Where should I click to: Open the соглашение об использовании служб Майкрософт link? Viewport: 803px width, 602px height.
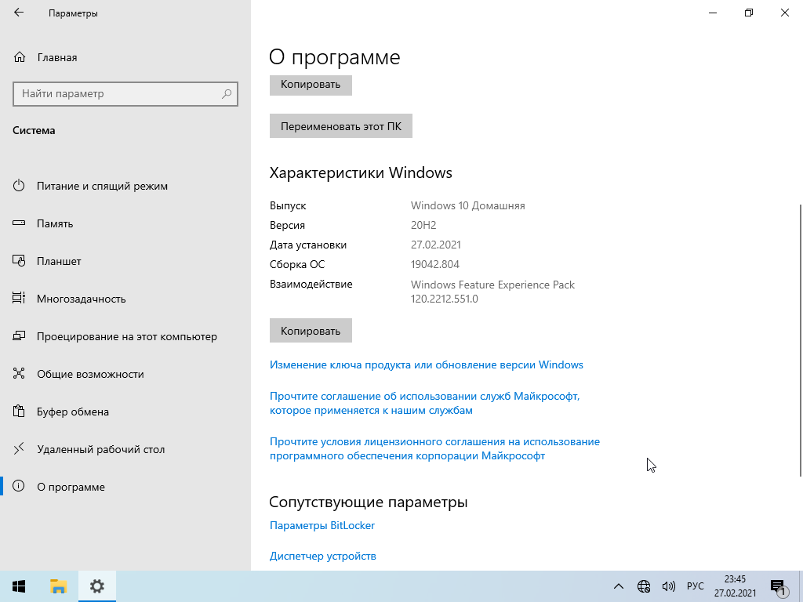coord(424,403)
